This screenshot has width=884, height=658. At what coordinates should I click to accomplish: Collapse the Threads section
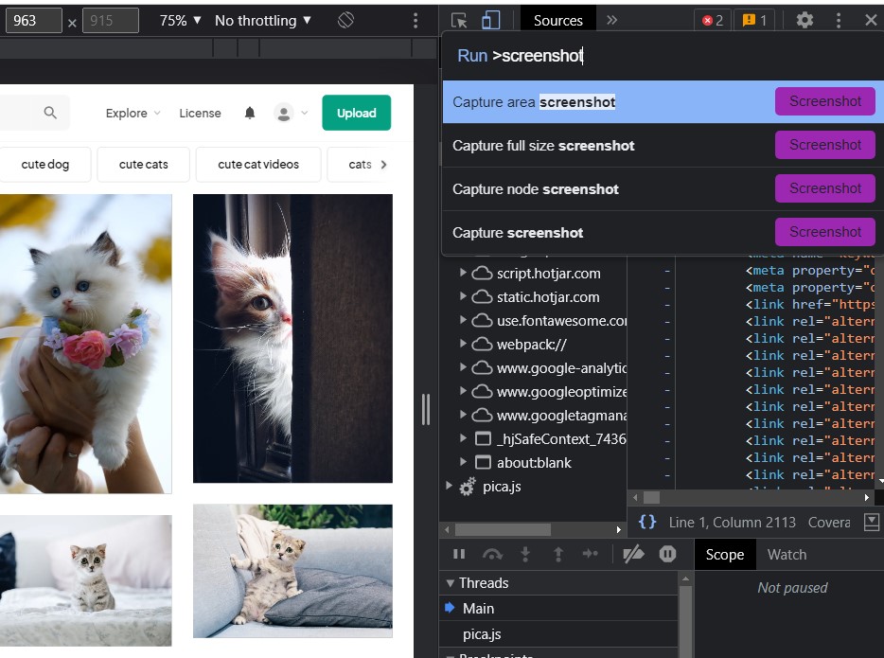(x=451, y=582)
